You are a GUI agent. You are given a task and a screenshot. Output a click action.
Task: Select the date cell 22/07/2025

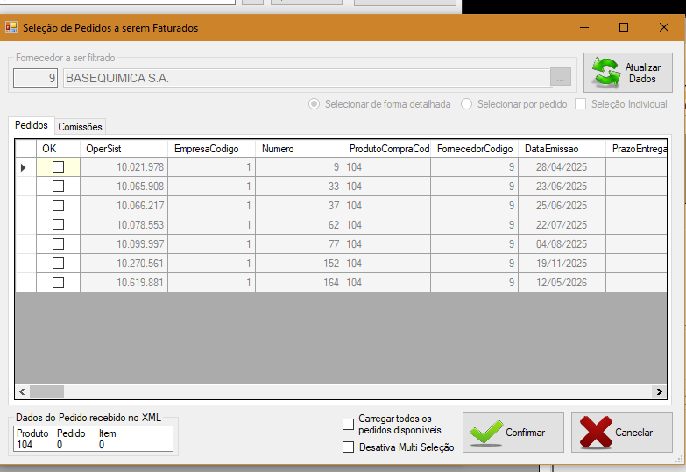pos(562,225)
